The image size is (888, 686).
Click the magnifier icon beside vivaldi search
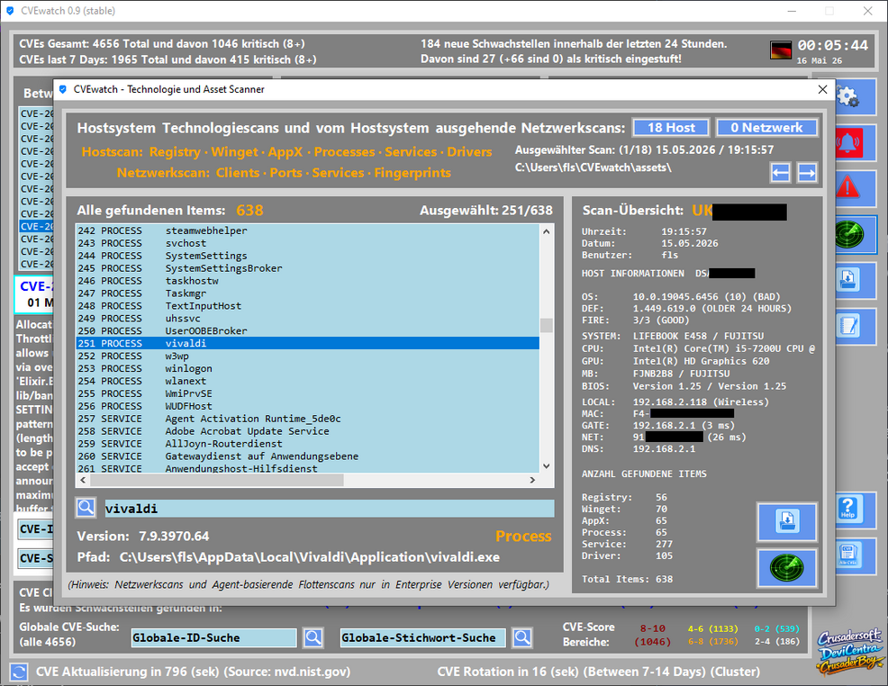click(x=86, y=508)
